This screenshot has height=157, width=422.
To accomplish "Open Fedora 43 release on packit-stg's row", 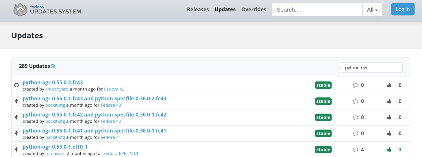I will click(x=111, y=105).
